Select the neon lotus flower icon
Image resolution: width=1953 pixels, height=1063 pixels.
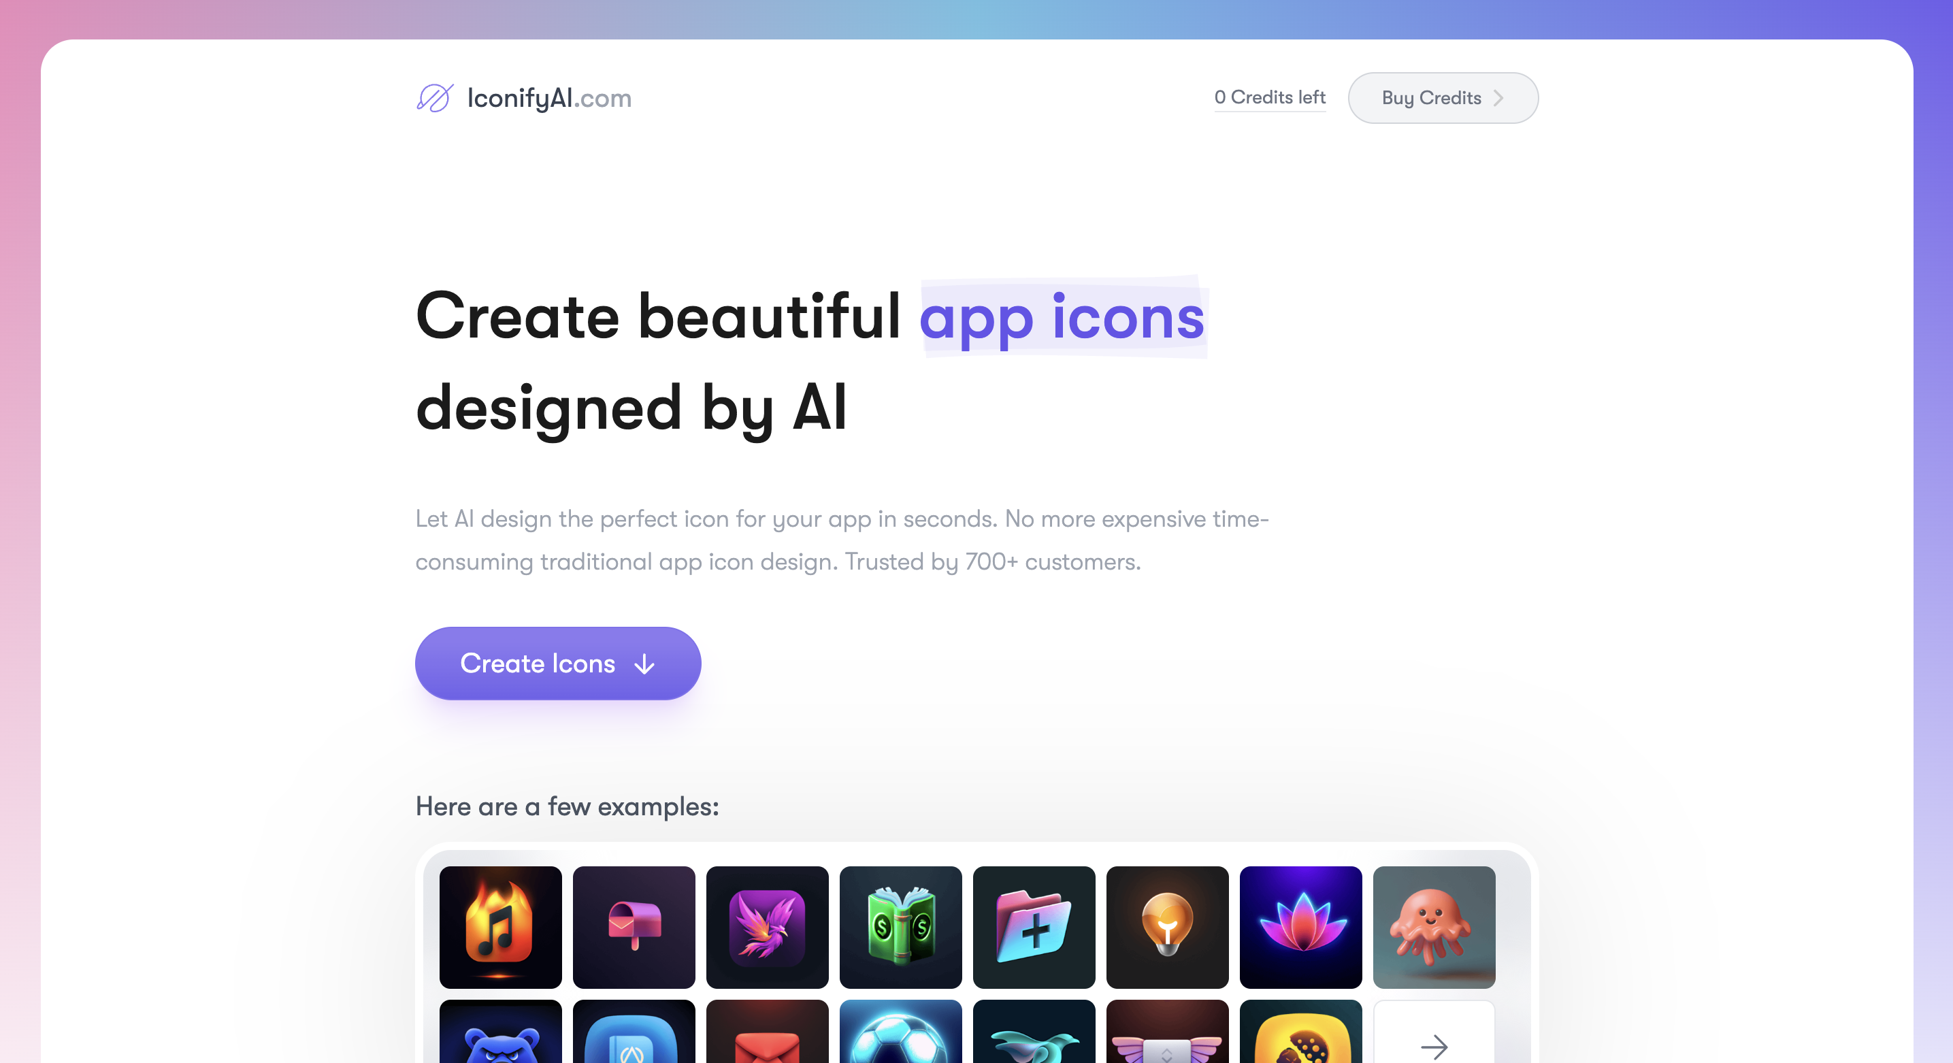[1301, 926]
